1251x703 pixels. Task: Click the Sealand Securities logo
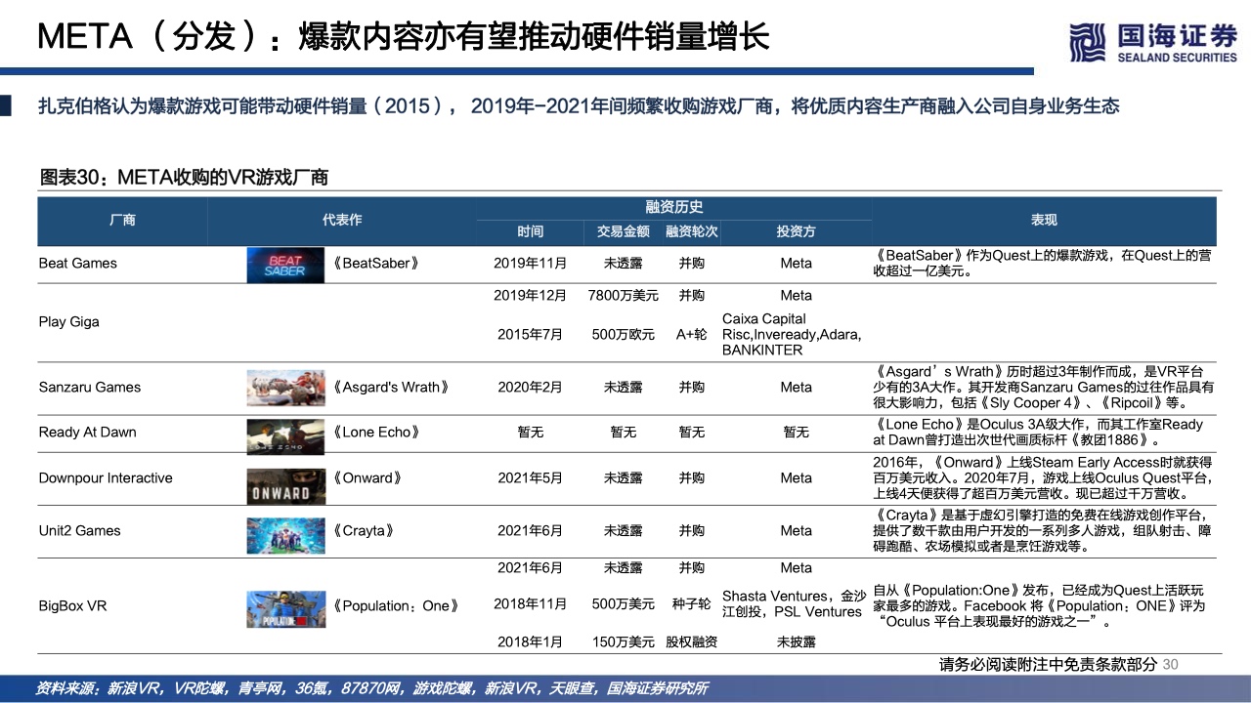tap(1153, 41)
